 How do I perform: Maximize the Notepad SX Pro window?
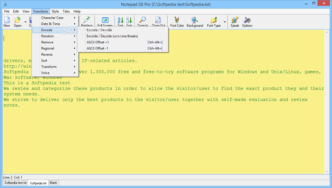click(x=314, y=3)
